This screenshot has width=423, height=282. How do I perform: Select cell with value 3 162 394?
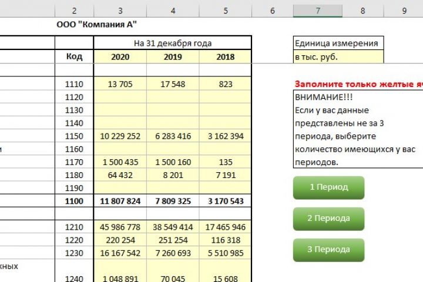(x=226, y=136)
